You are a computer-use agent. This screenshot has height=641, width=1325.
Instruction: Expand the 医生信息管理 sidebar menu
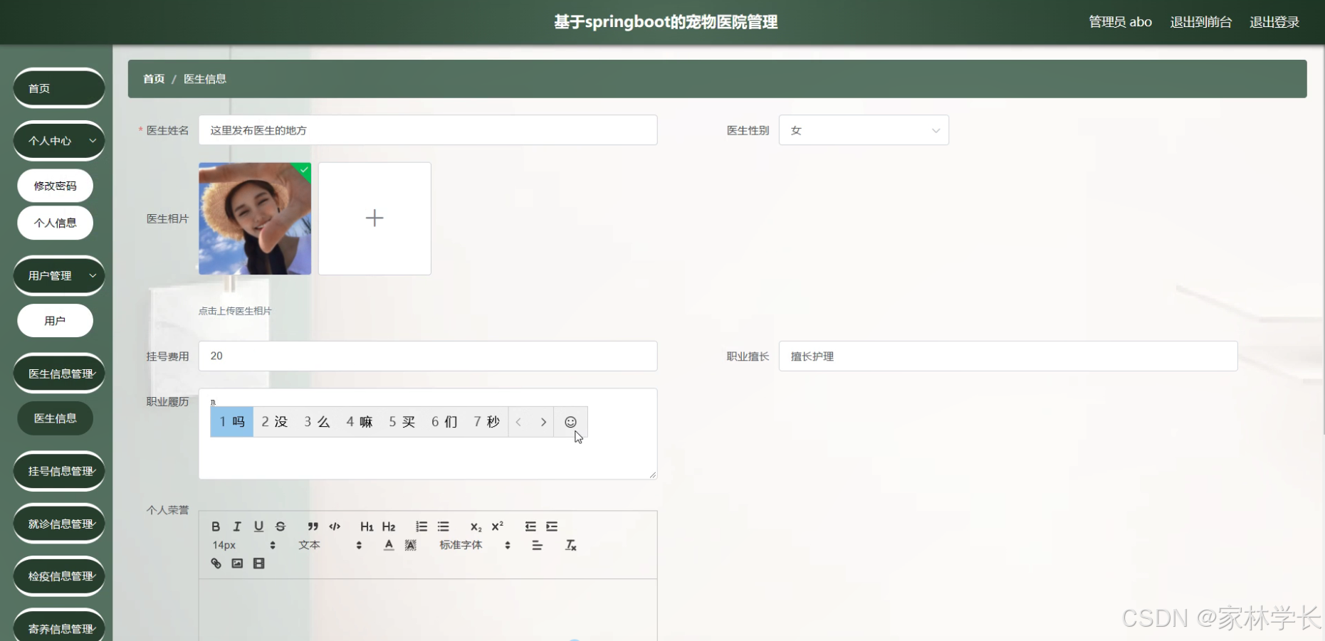[59, 374]
